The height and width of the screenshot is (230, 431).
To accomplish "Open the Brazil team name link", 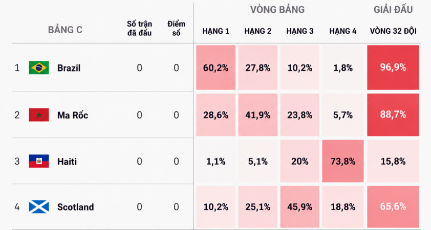I will pyautogui.click(x=69, y=68).
